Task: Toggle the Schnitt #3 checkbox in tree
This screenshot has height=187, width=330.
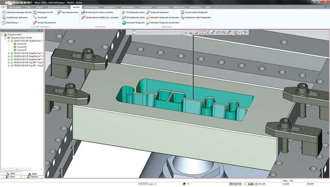Action: (15, 50)
